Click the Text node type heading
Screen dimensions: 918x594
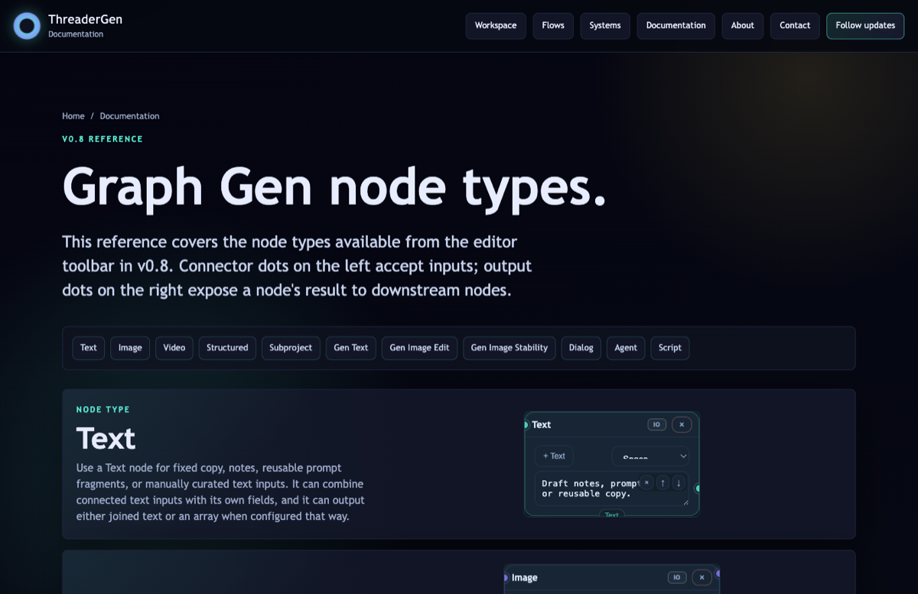106,439
